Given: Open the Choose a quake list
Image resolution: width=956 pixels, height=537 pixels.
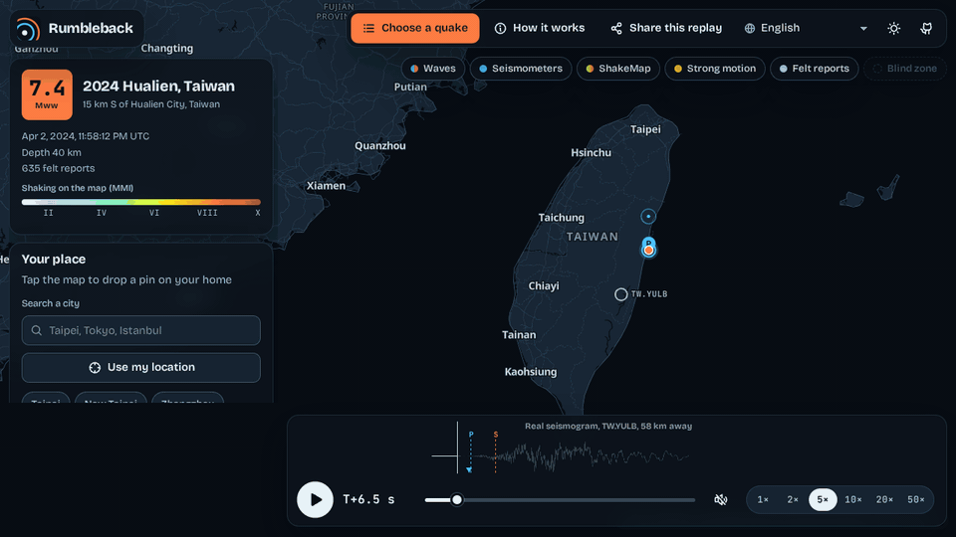Looking at the screenshot, I should 414,28.
